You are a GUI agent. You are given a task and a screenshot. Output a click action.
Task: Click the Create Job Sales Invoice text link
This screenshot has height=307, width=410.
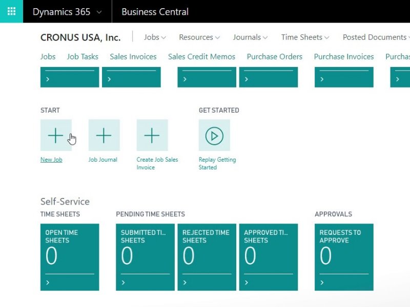point(157,163)
